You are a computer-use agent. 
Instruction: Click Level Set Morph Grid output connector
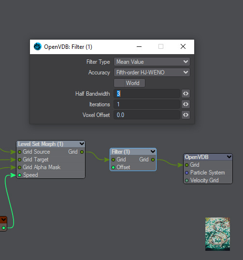82,152
